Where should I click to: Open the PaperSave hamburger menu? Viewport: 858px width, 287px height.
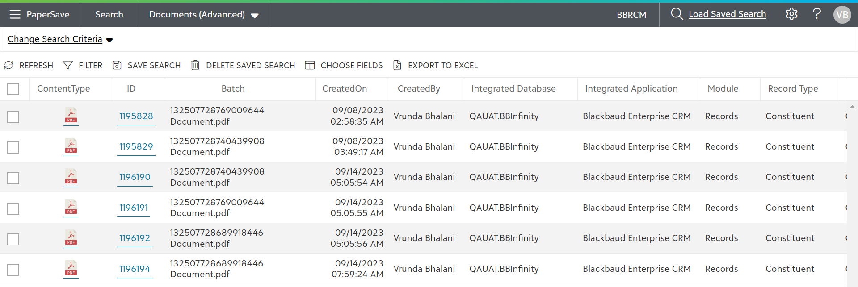(x=15, y=14)
